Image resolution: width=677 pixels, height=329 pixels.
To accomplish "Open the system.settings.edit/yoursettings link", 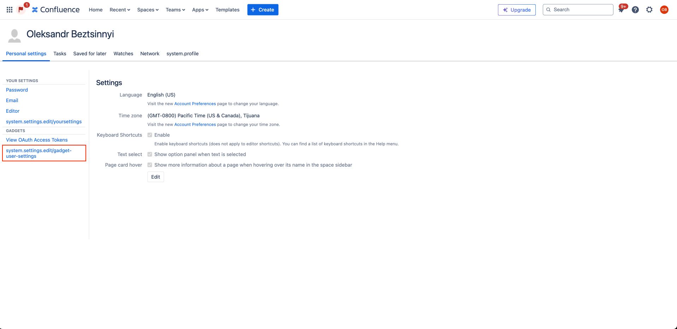I will (44, 122).
